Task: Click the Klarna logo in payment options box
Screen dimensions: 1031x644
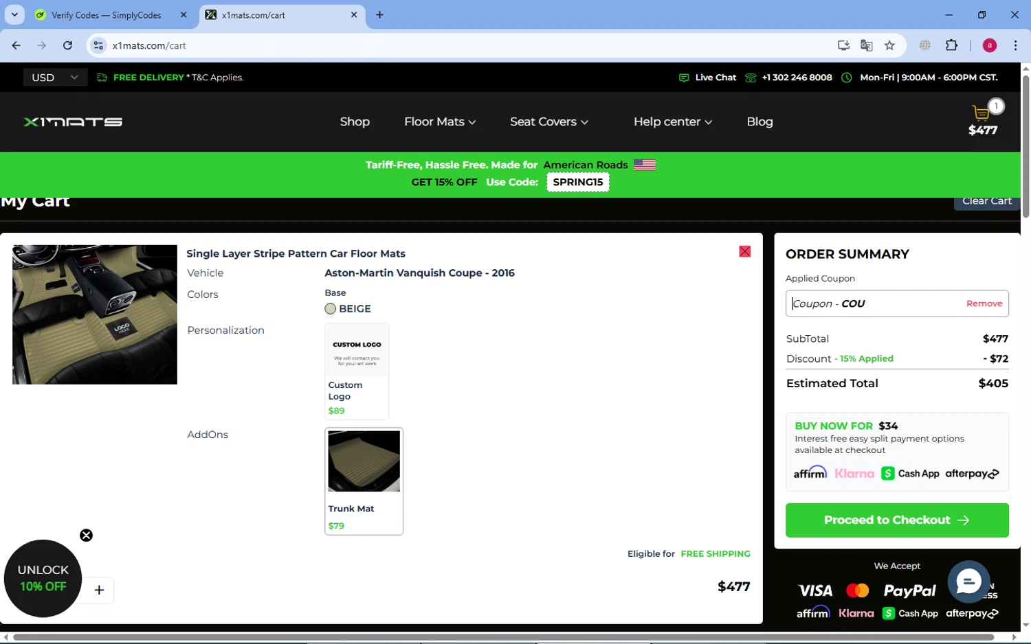Action: coord(854,474)
